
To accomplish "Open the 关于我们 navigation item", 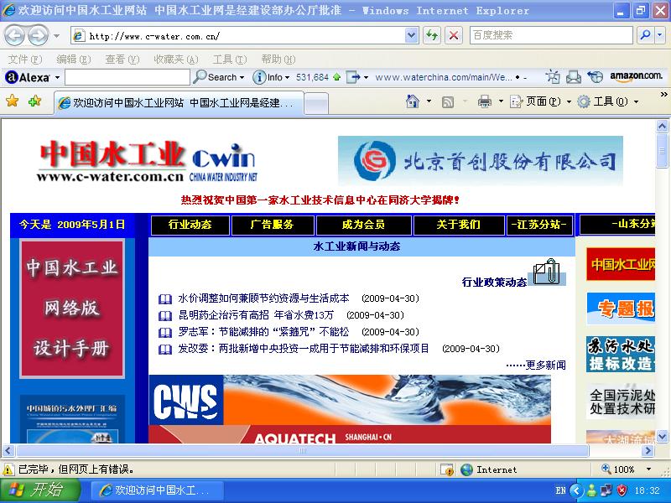I will [458, 225].
